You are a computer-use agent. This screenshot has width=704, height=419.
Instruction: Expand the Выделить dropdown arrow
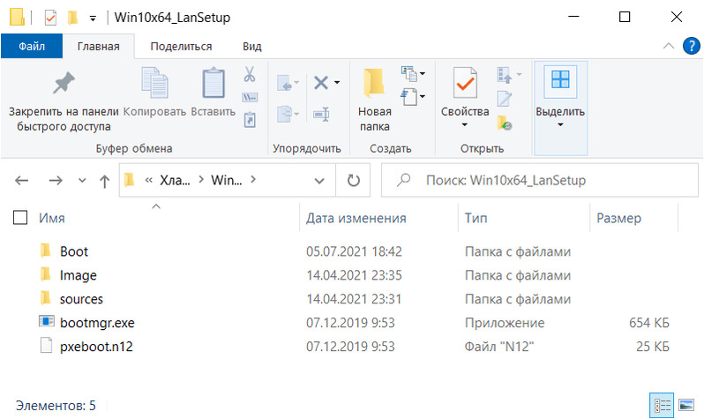click(560, 125)
